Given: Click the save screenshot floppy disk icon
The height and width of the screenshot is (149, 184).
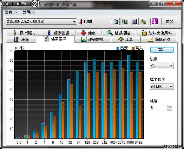Looking at the screenshot, I should point(135,22).
